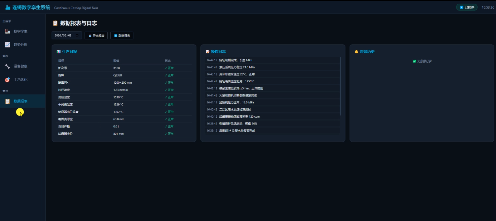Screen dimensions: 496x221
Task: Click the 钢种 row label
Action: tap(61, 75)
